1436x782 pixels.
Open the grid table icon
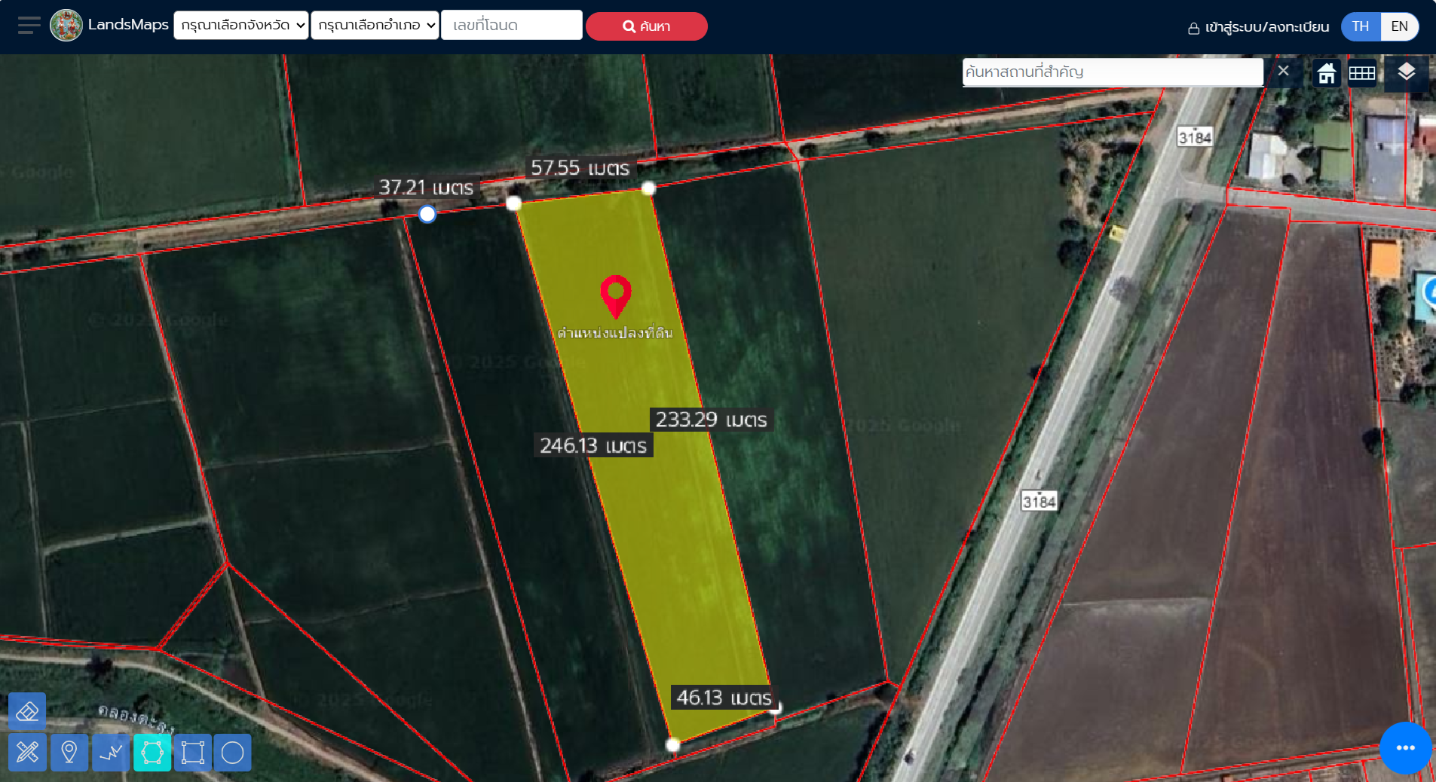(1362, 73)
